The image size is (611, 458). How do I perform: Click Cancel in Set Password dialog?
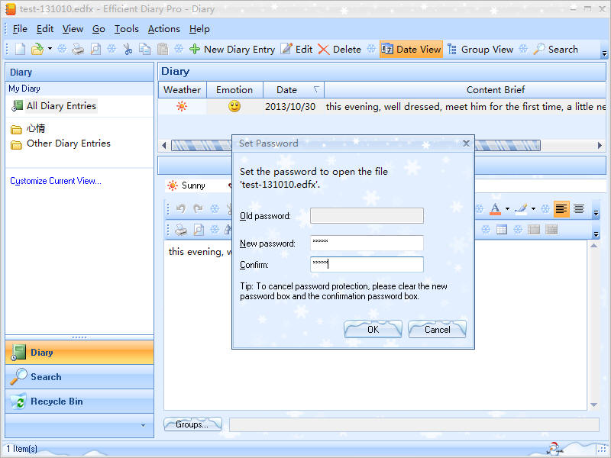click(437, 330)
